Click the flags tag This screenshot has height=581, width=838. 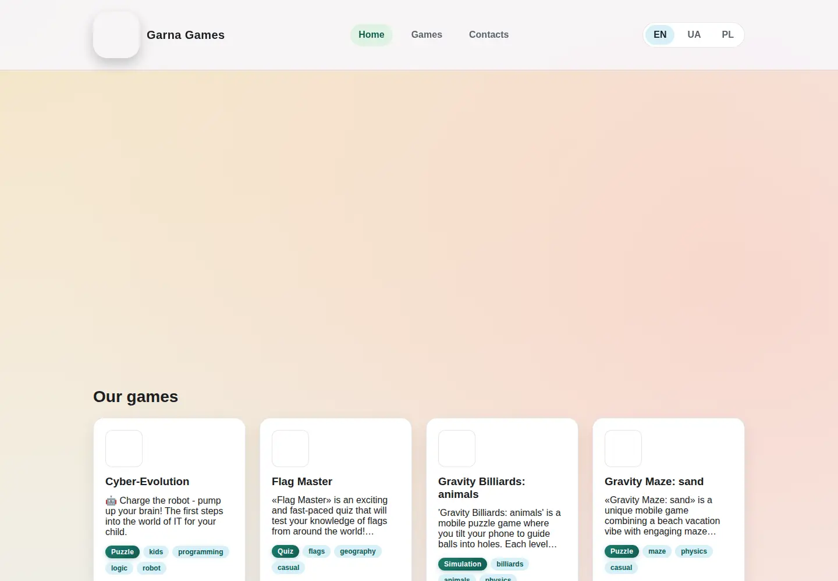click(x=317, y=551)
